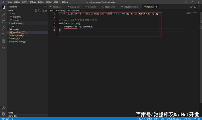
Task: Click the editor vertical scrollbar
Action: coord(201,58)
